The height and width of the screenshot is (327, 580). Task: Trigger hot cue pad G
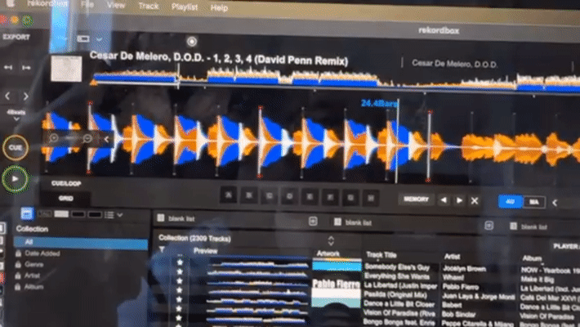tap(350, 198)
